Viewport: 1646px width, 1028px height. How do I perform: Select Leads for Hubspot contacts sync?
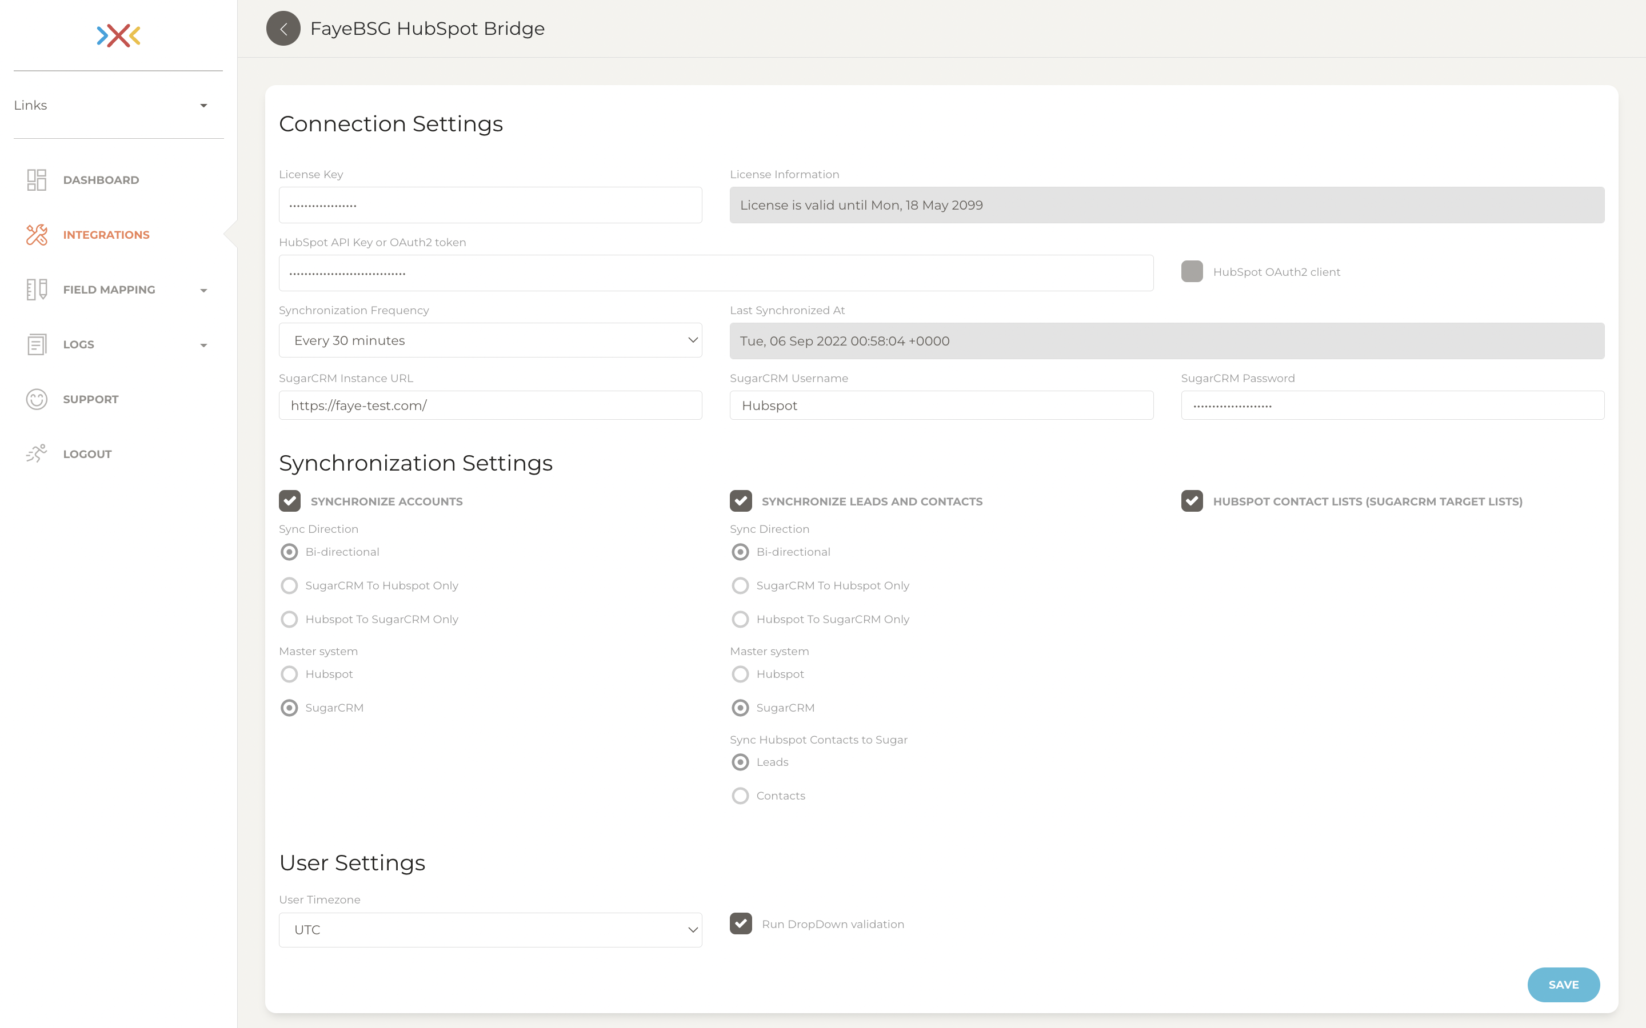(740, 762)
